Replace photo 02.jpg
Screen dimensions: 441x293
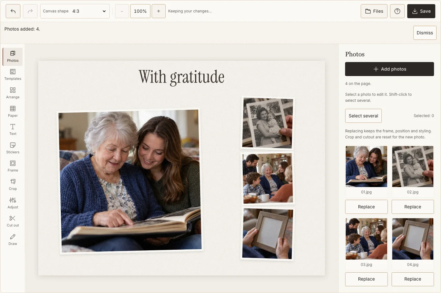[x=413, y=207]
